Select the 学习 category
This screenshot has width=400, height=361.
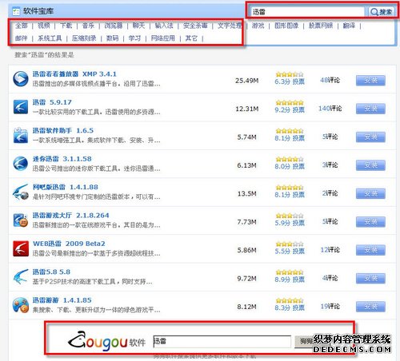[134, 38]
